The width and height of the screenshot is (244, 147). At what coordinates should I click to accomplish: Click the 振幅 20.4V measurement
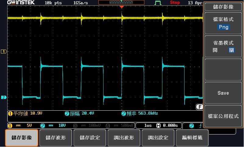(x=80, y=113)
